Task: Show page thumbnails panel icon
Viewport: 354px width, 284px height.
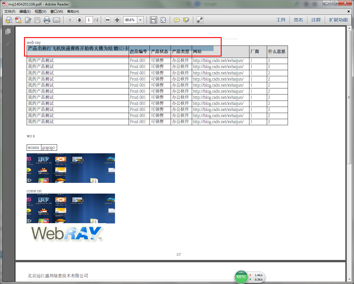Action: (8, 32)
